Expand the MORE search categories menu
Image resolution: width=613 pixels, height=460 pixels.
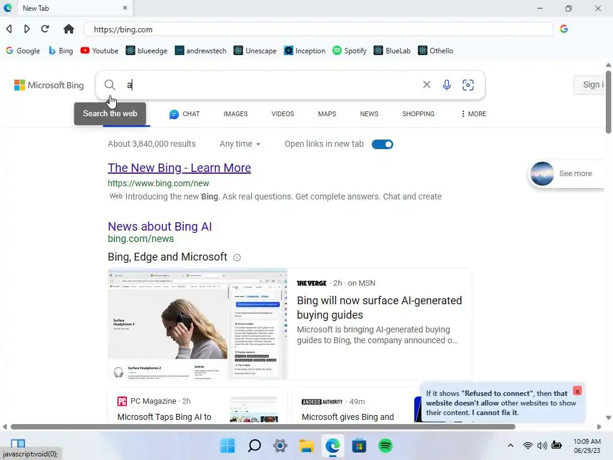click(474, 114)
